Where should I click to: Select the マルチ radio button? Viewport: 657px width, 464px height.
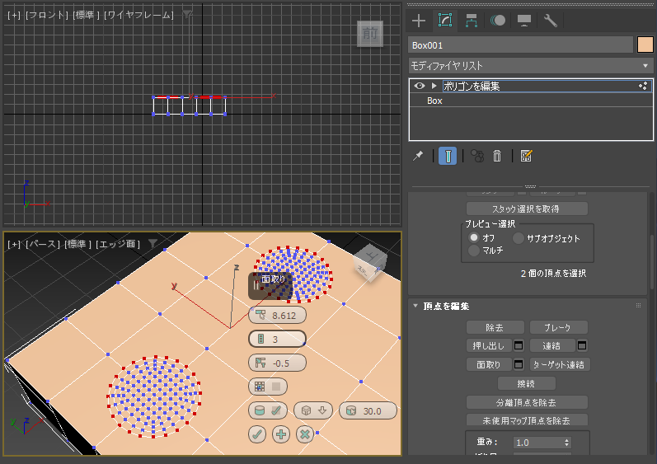pos(474,251)
